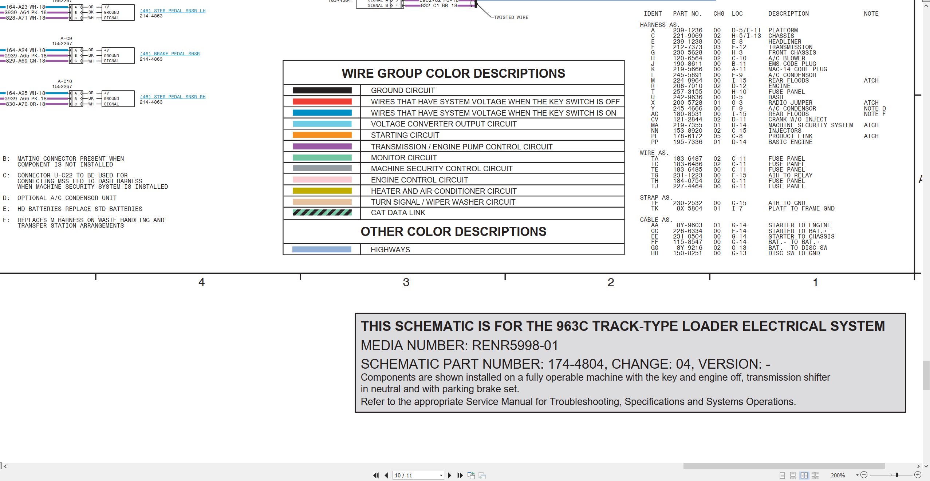Click the 200% zoom value text
The width and height of the screenshot is (930, 481).
(838, 475)
